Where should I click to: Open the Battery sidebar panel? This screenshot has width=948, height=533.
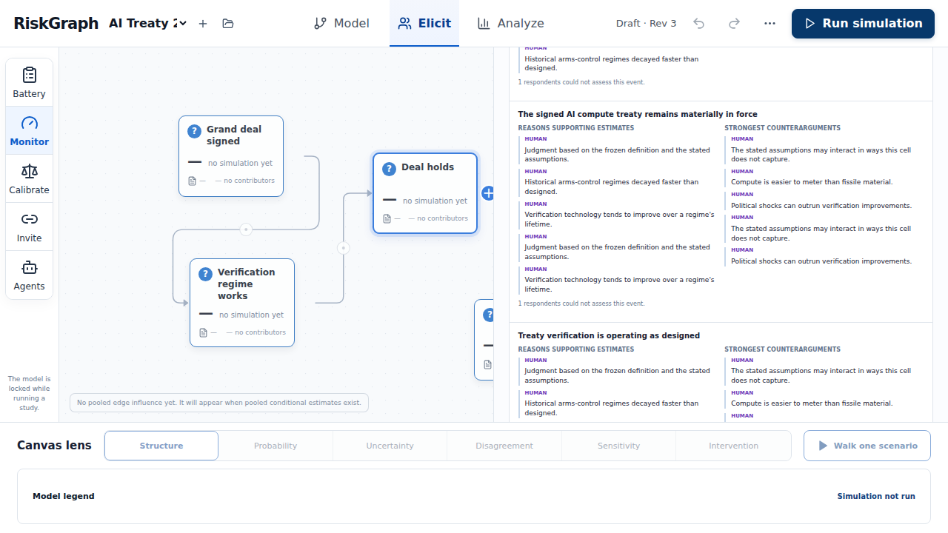click(29, 82)
